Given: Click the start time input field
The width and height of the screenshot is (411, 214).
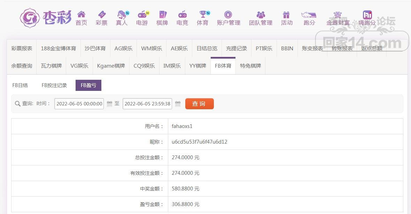Looking at the screenshot, I should point(79,104).
